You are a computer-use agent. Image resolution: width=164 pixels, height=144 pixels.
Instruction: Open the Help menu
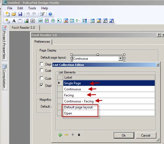[44, 8]
